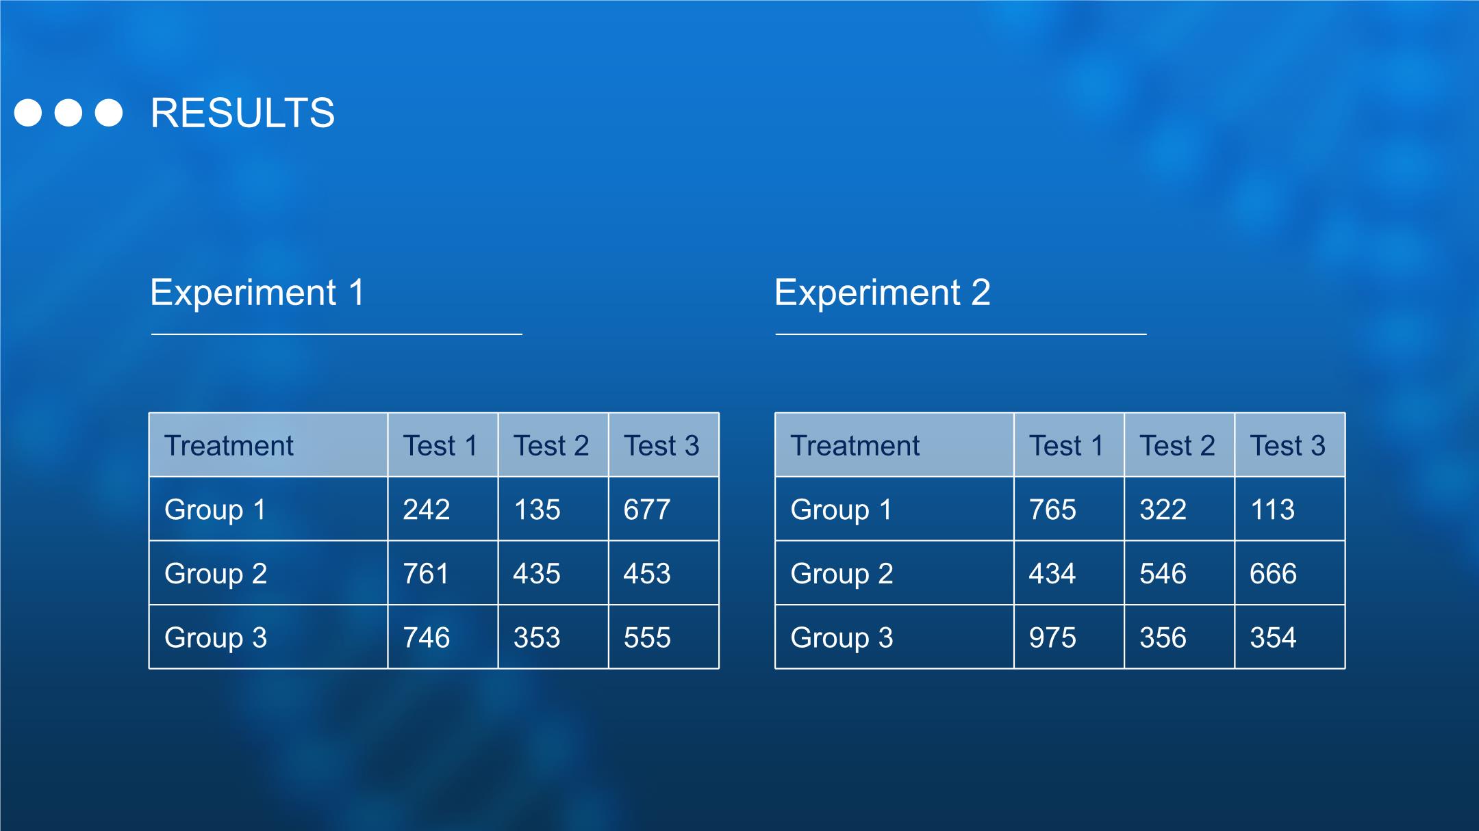Image resolution: width=1479 pixels, height=831 pixels.
Task: Click the first white dot beside RESULTS
Action: coord(28,113)
